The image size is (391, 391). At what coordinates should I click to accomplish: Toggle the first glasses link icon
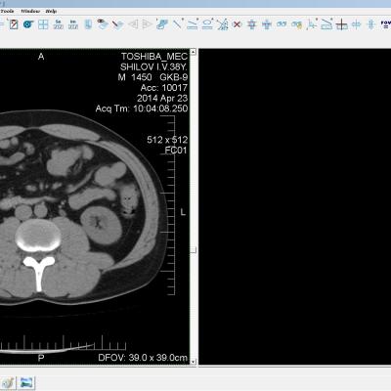(x=282, y=24)
